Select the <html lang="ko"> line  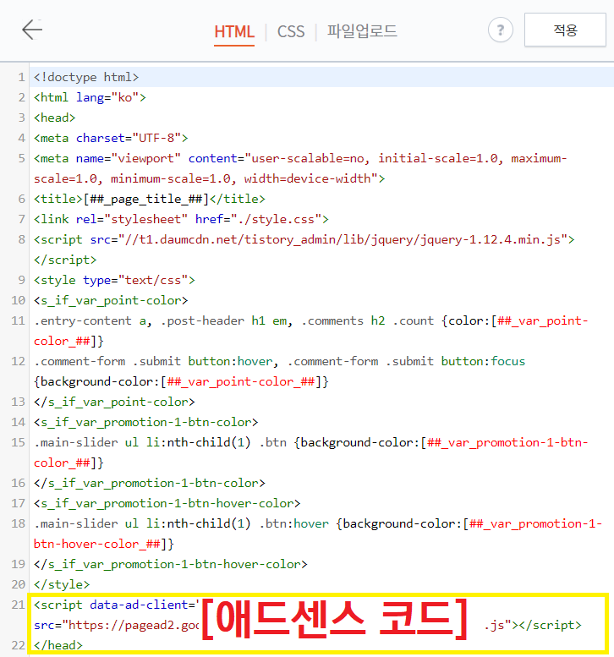point(90,97)
